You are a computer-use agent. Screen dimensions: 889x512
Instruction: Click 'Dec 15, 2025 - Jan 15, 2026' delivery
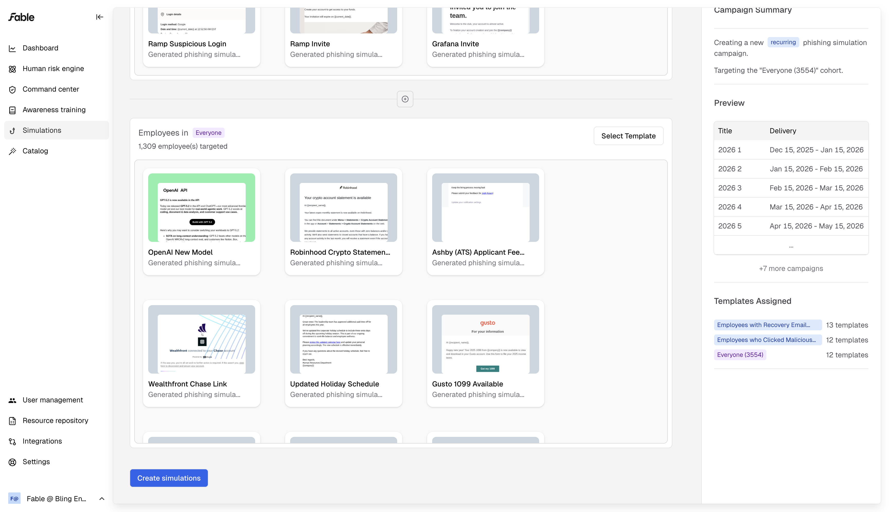coord(816,150)
